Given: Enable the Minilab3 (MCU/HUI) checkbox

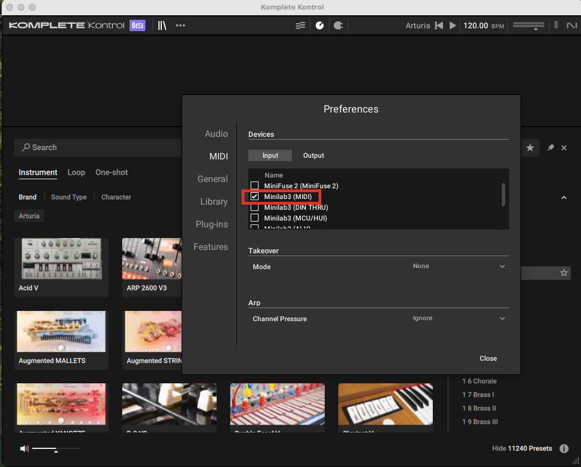Looking at the screenshot, I should 255,218.
